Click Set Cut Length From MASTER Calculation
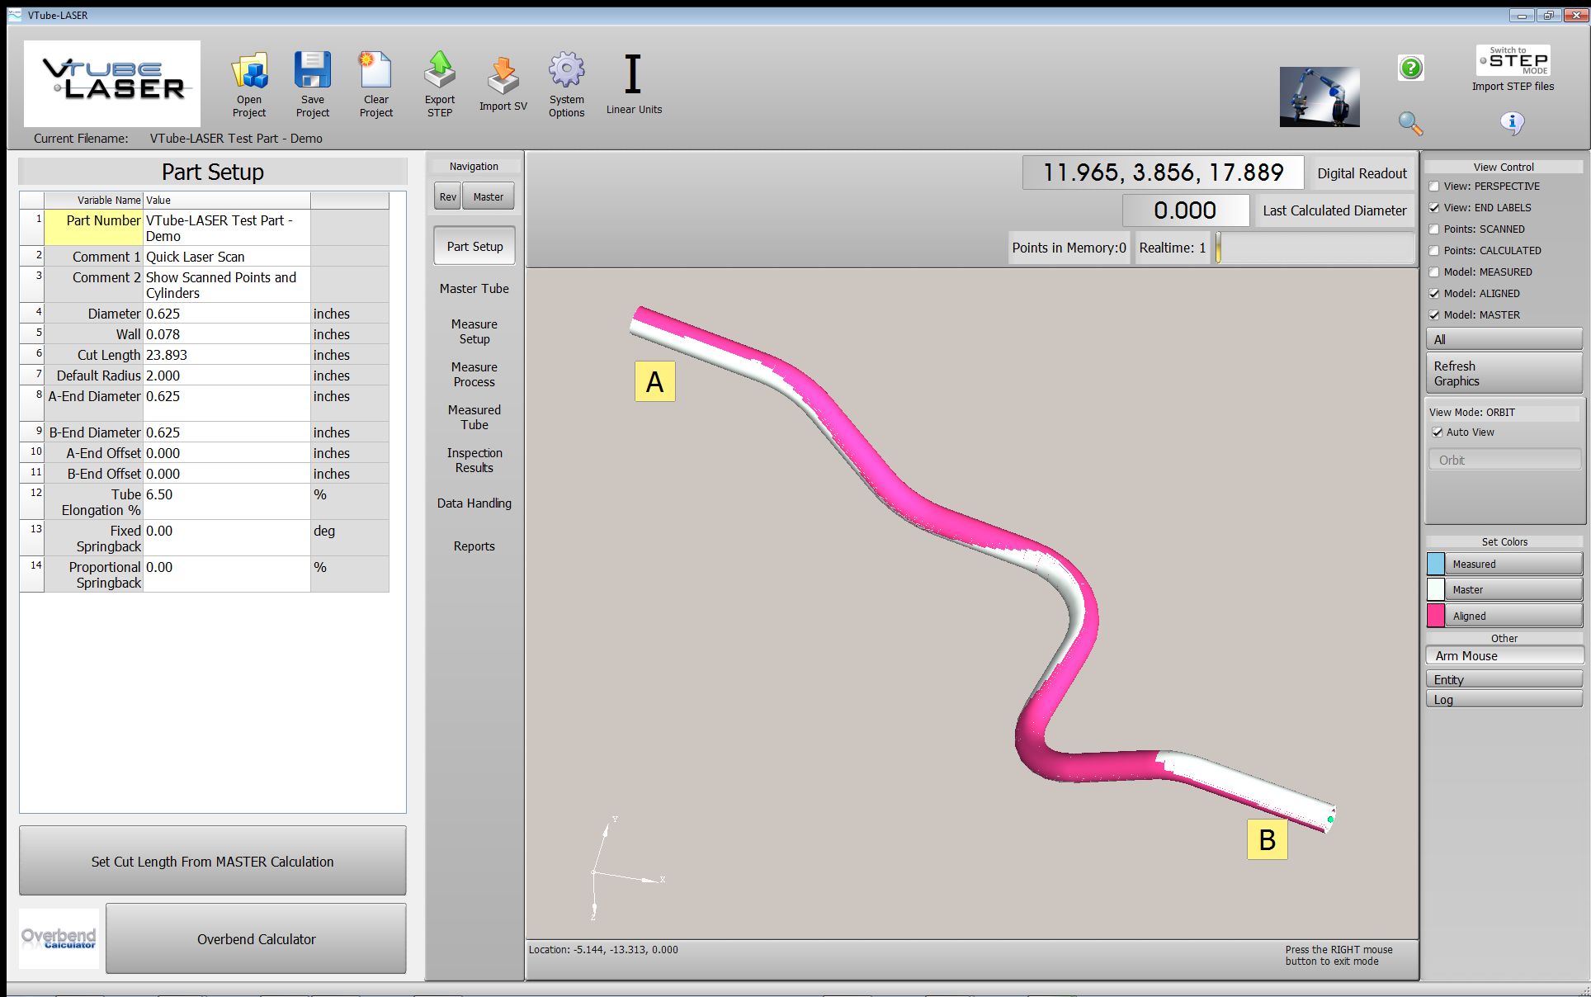Screen dimensions: 1591x997 (x=212, y=862)
